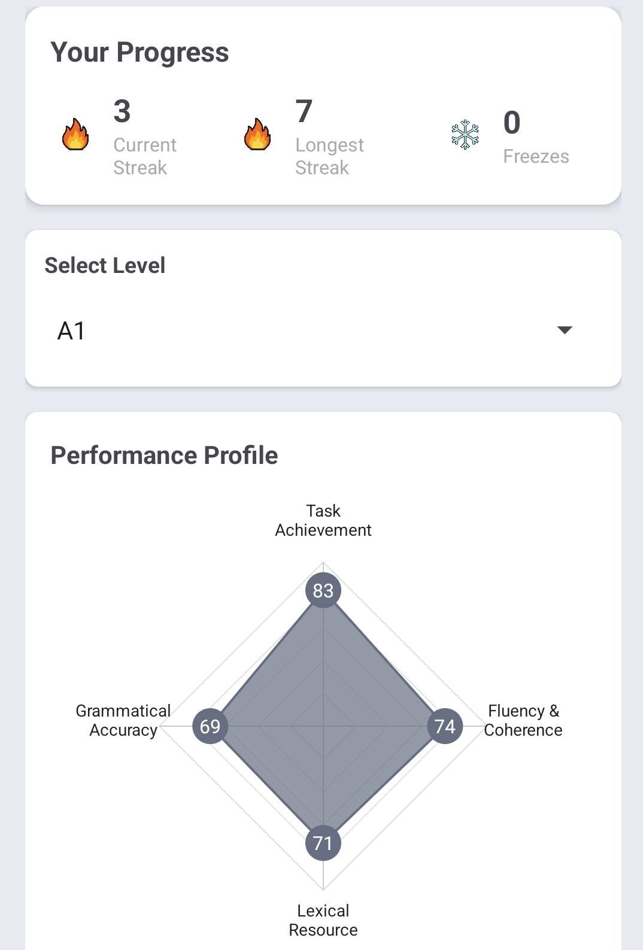Click the Freezes count of 0
This screenshot has height=950, width=643.
coord(512,124)
